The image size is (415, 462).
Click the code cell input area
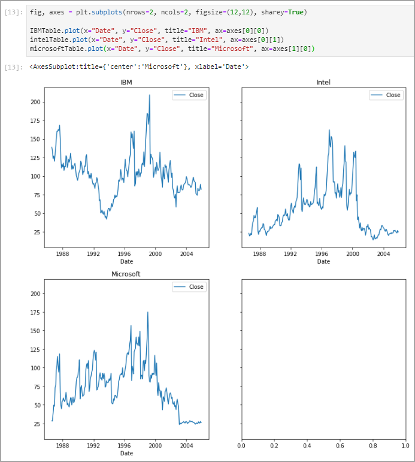pyautogui.click(x=220, y=31)
